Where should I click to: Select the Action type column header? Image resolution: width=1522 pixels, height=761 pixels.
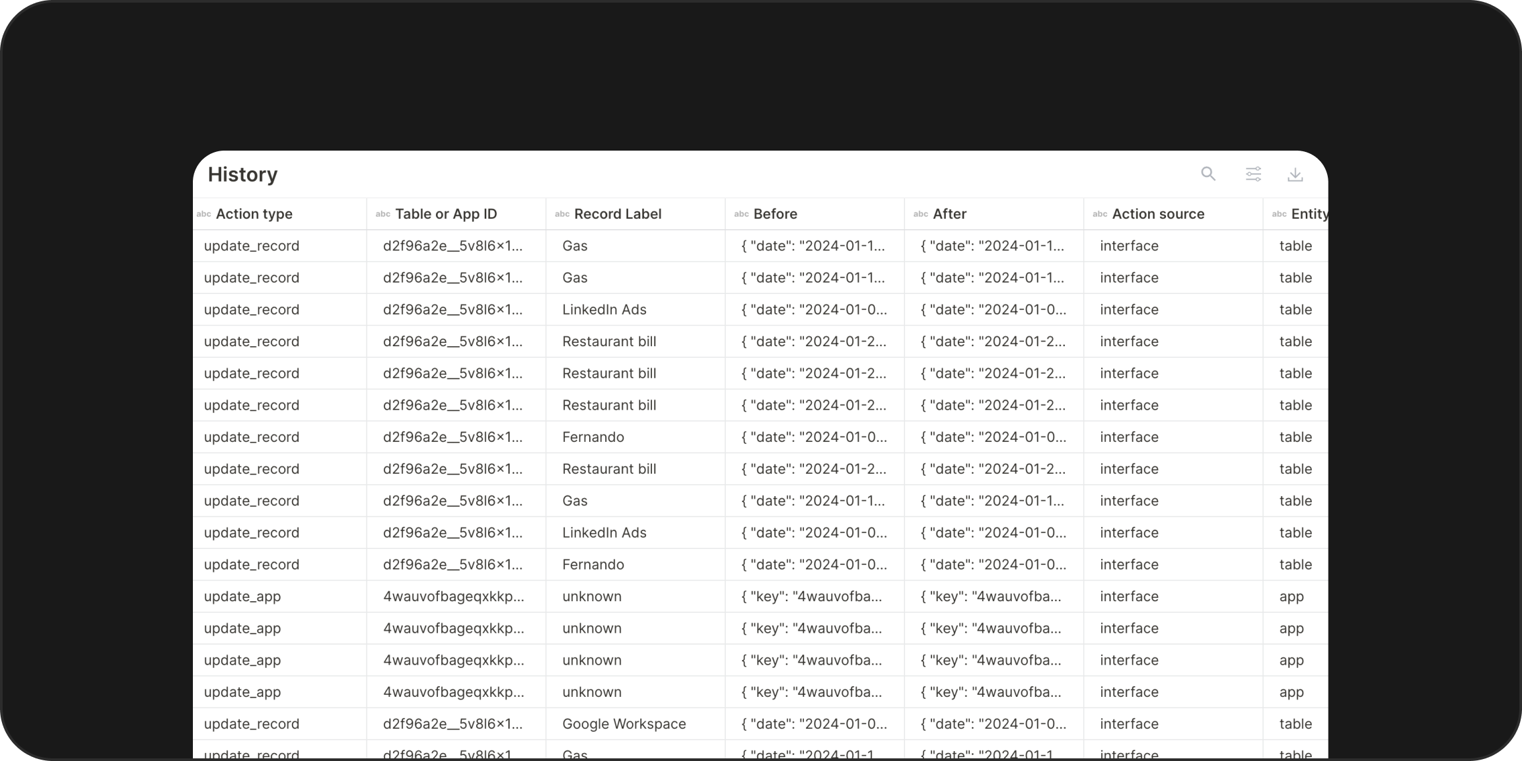pos(254,213)
